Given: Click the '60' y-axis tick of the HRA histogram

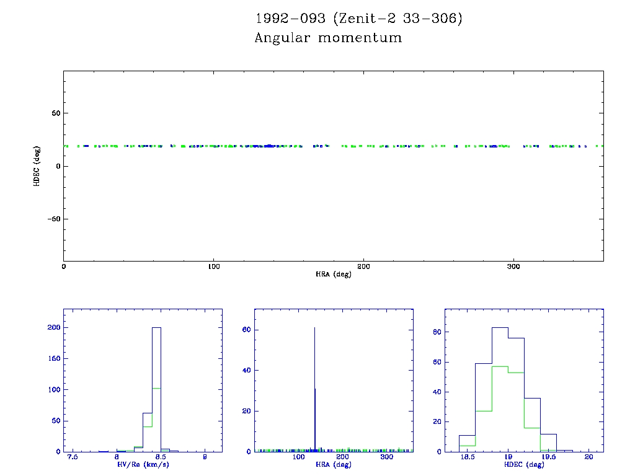Looking at the screenshot, I should (x=246, y=330).
